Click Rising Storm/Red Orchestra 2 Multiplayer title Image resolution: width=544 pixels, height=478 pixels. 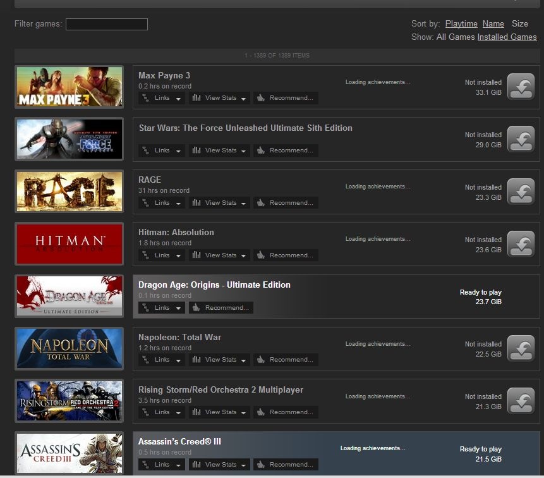tap(221, 390)
